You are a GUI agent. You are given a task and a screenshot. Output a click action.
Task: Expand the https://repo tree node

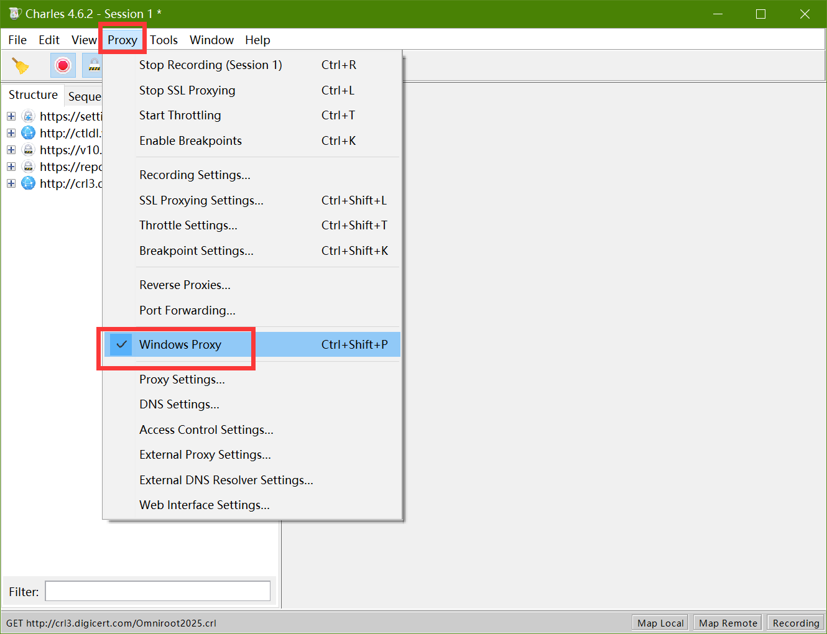tap(11, 167)
